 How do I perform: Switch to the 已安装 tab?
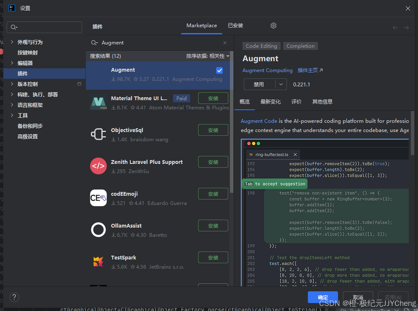click(x=235, y=25)
